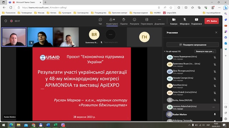Open the Lingva.Skills bookmark
Viewport: 229px width, 128px height.
(170, 13)
